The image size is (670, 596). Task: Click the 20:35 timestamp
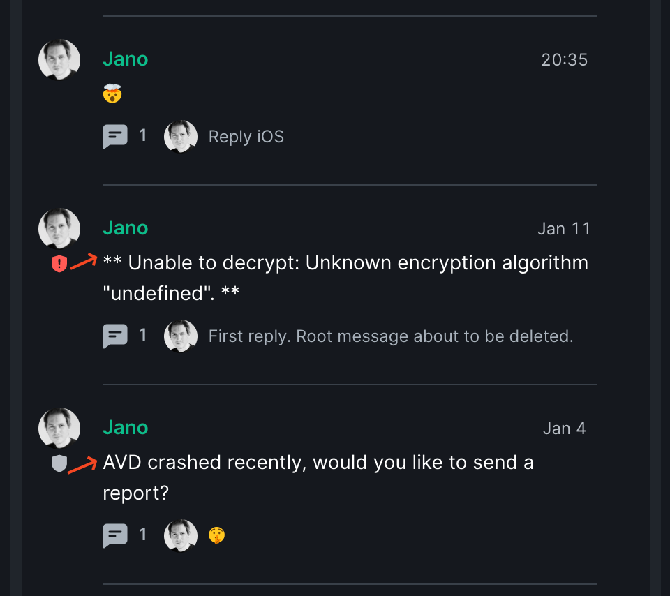(x=564, y=59)
